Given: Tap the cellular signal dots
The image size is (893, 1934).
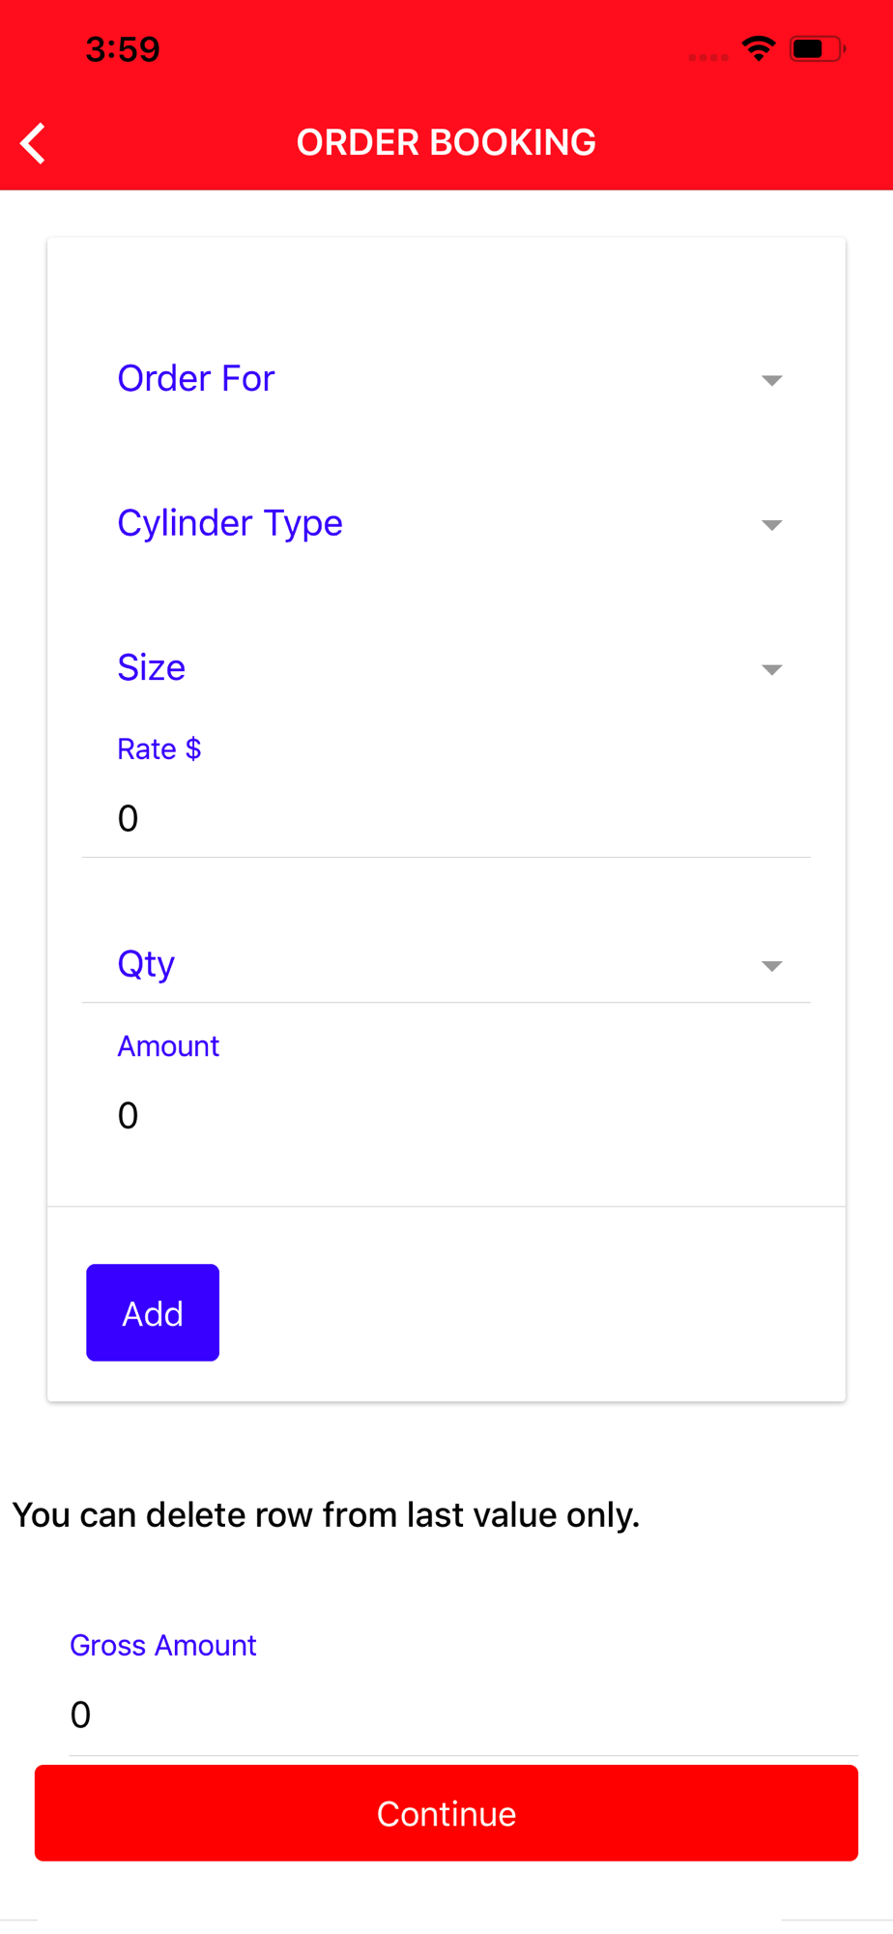Looking at the screenshot, I should [708, 57].
